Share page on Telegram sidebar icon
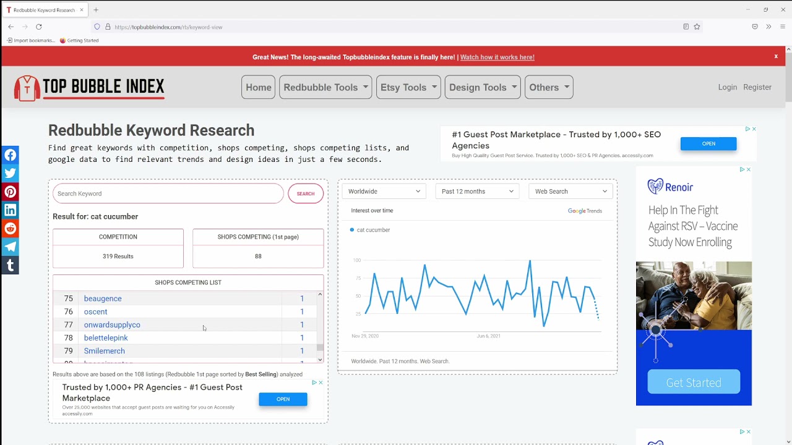The width and height of the screenshot is (792, 445). point(10,247)
